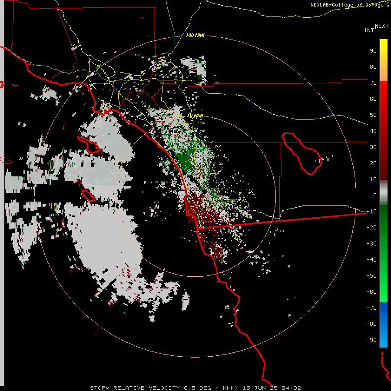Click the 0.5 DEG elevation text
The height and width of the screenshot is (391, 391).
click(x=198, y=388)
